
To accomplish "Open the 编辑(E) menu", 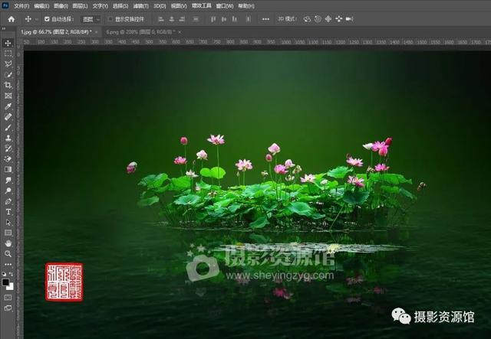I will tap(41, 6).
